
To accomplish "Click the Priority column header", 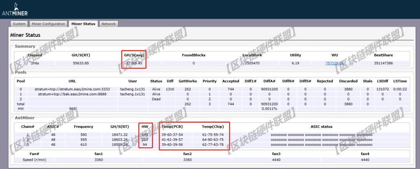I will click(210, 81).
